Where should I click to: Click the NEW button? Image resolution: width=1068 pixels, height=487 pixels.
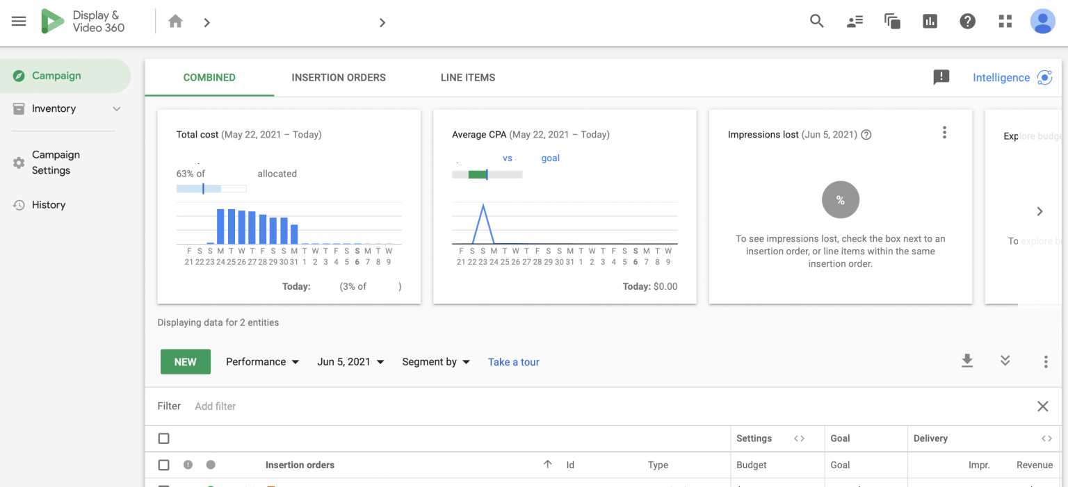(x=185, y=361)
